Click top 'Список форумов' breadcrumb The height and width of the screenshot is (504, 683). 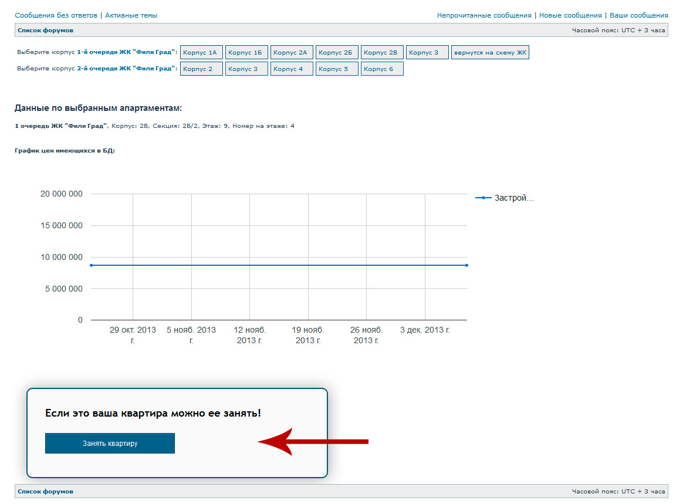pyautogui.click(x=45, y=30)
